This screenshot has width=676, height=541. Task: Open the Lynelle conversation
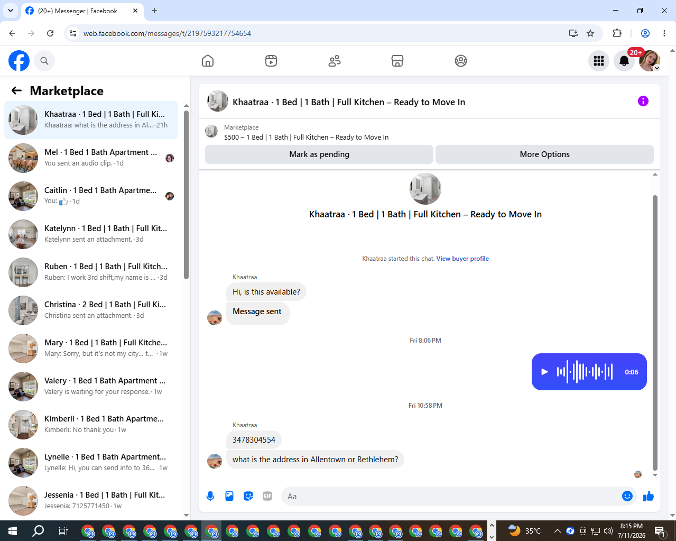point(91,463)
